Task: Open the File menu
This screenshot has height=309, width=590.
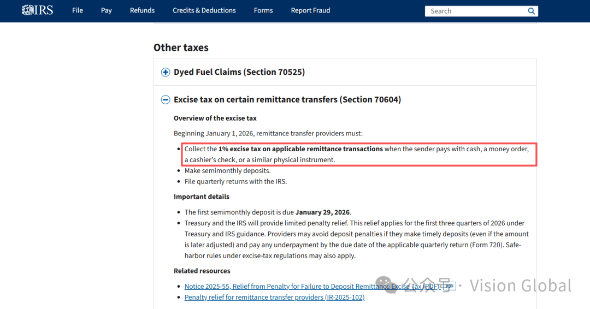Action: [x=78, y=10]
